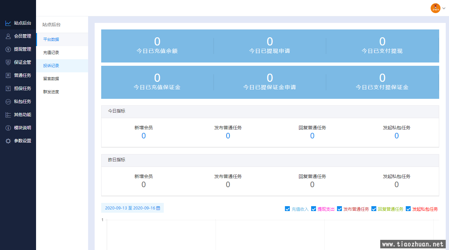Screen dimensions: 449x250
Task: Toggle the 回复普通任务 checkbox in chart legend
Action: (374, 209)
